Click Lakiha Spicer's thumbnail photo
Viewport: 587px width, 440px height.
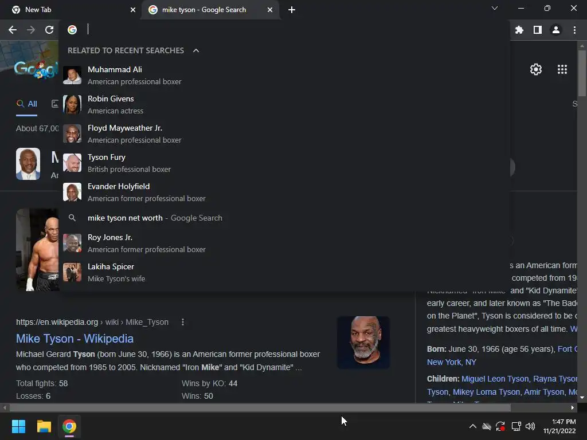(72, 272)
